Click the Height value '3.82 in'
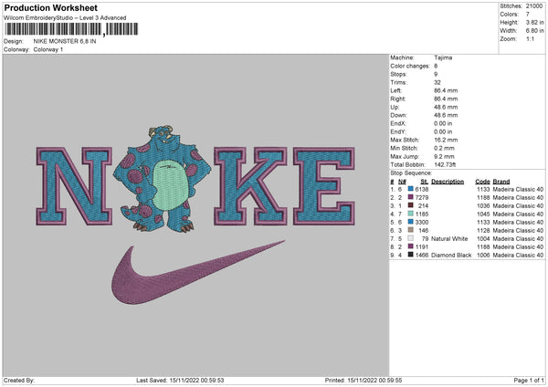Image resolution: width=548 pixels, height=387 pixels. coord(534,22)
